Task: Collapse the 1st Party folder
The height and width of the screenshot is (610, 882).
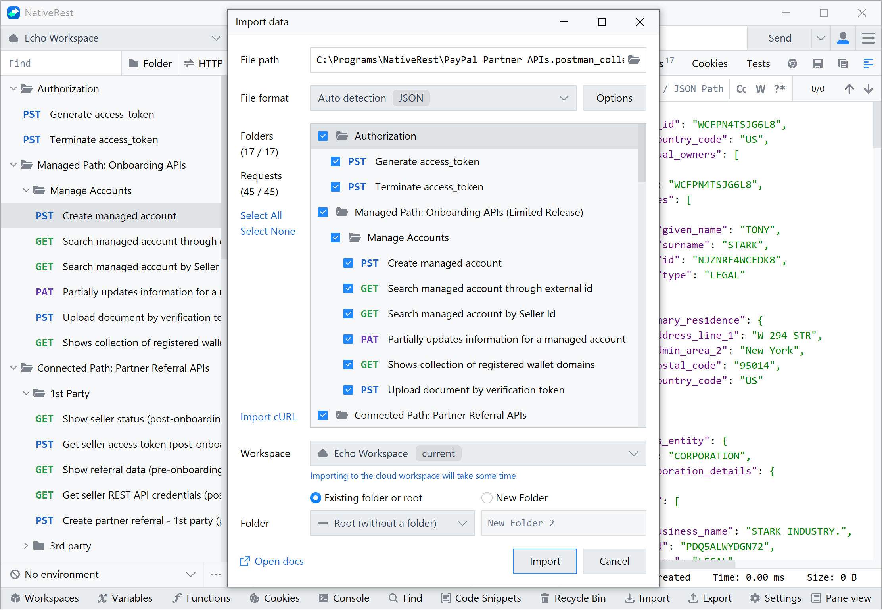Action: (26, 393)
